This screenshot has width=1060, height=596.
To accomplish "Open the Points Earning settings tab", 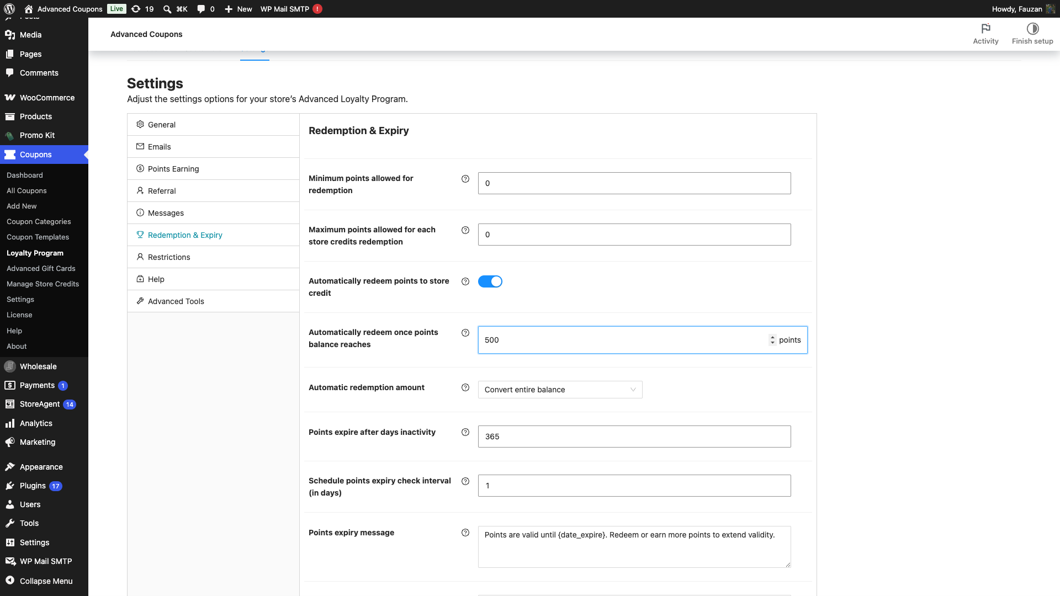I will click(213, 169).
